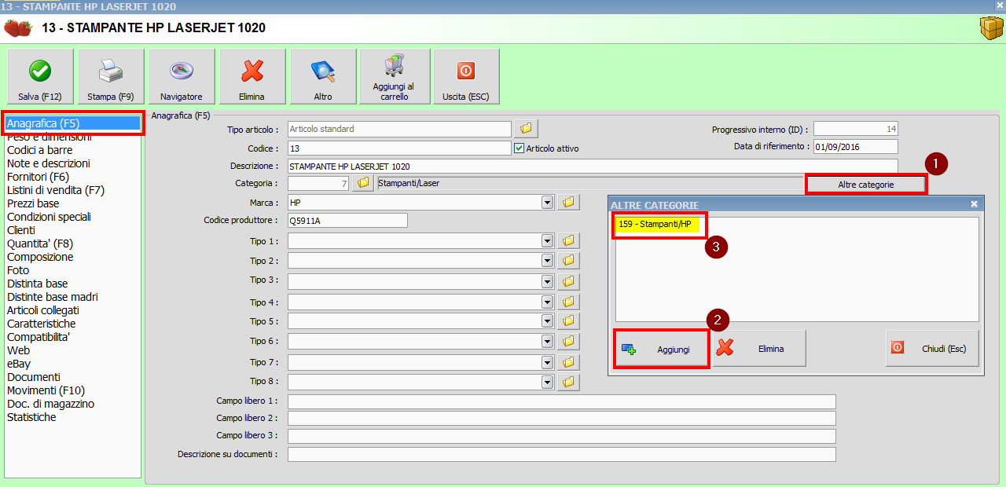
Task: Click Elimina in Altre categorie dialog
Action: tap(759, 348)
